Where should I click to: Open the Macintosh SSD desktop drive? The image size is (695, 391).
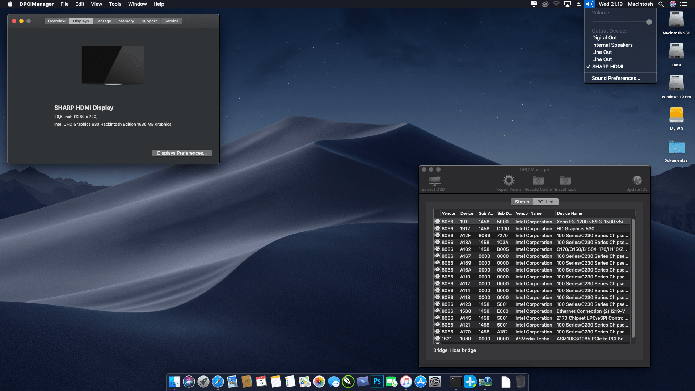(x=676, y=19)
